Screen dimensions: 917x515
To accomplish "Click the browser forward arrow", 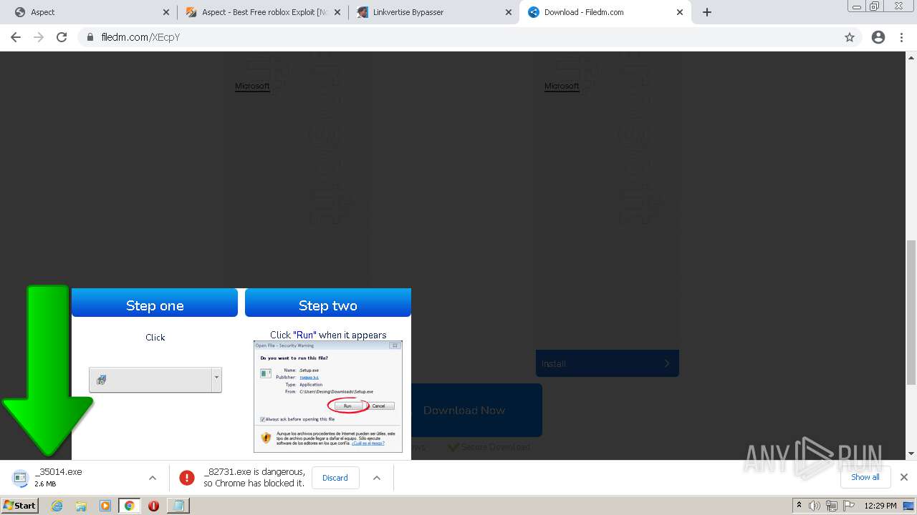I will (x=39, y=37).
